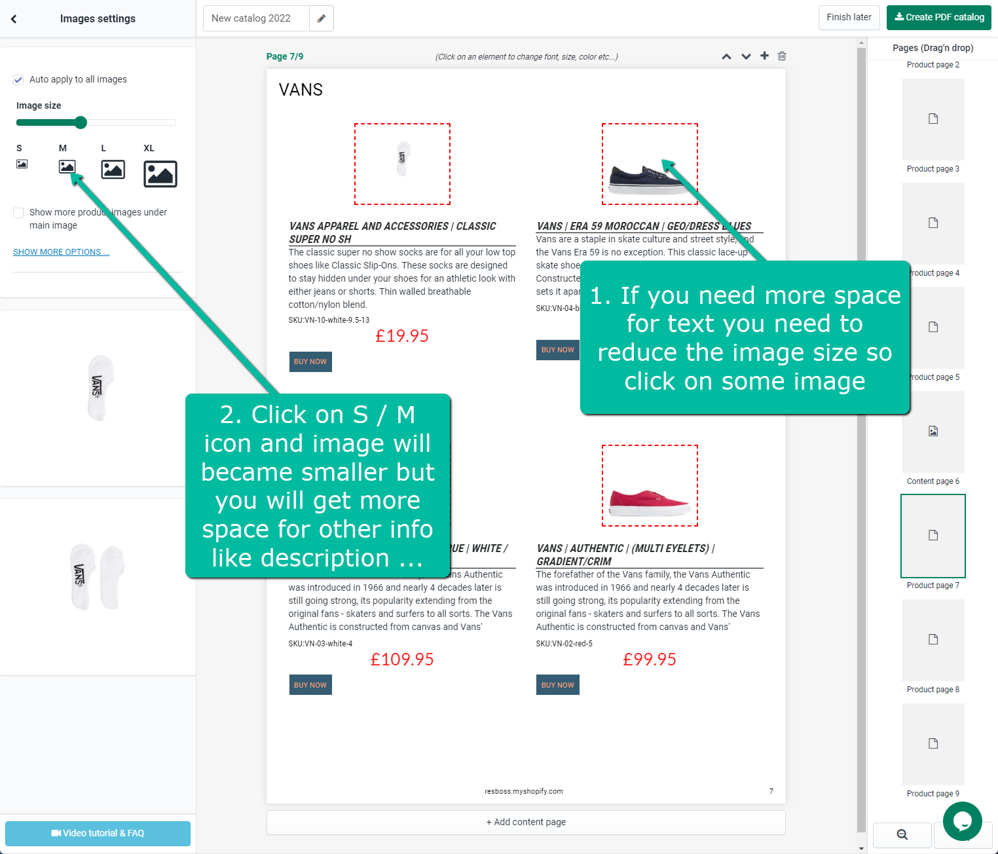Select Product page 9 thumbnail
Image resolution: width=998 pixels, height=854 pixels.
tap(933, 744)
